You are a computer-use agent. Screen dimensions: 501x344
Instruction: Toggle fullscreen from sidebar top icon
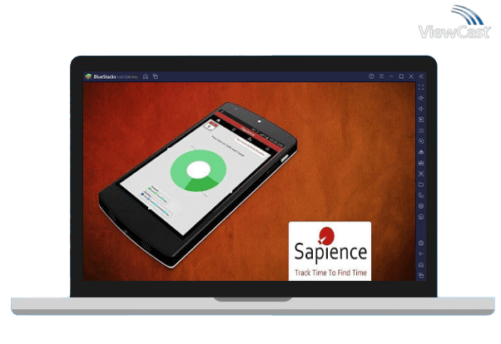[x=421, y=87]
